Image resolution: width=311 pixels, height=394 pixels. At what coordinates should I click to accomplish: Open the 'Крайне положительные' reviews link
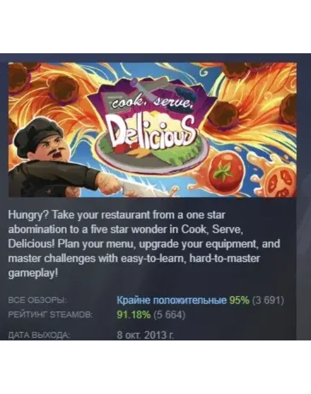(x=172, y=300)
